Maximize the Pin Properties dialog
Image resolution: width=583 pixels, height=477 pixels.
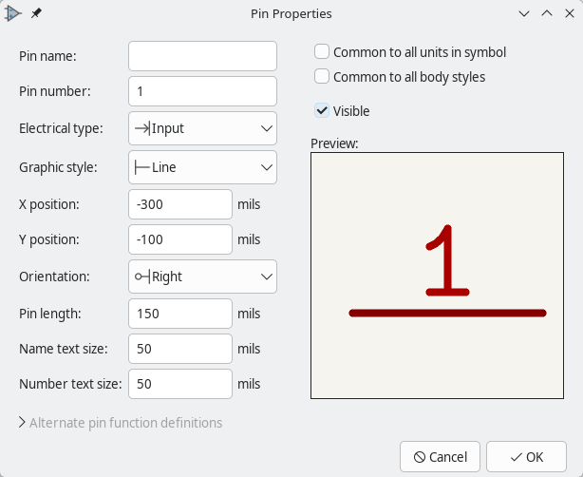[x=546, y=14]
